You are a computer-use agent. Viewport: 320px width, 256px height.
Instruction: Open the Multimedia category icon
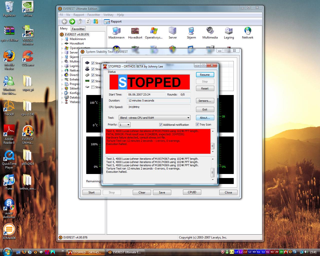[x=210, y=33]
